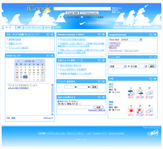Expand the 富士山を安全に登るには item
The image size is (163, 149).
pyautogui.click(x=58, y=65)
